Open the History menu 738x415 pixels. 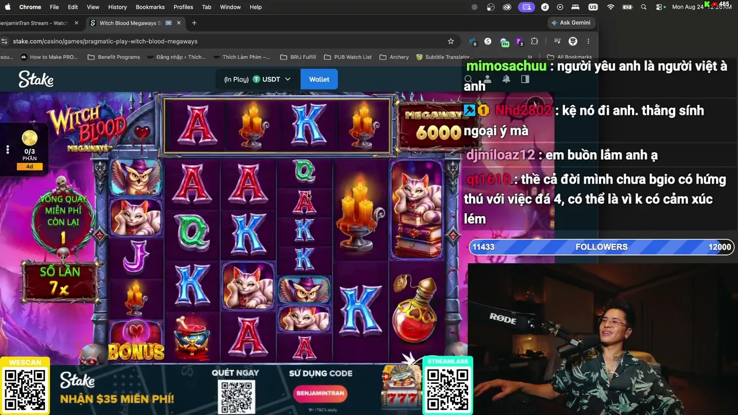pyautogui.click(x=117, y=7)
